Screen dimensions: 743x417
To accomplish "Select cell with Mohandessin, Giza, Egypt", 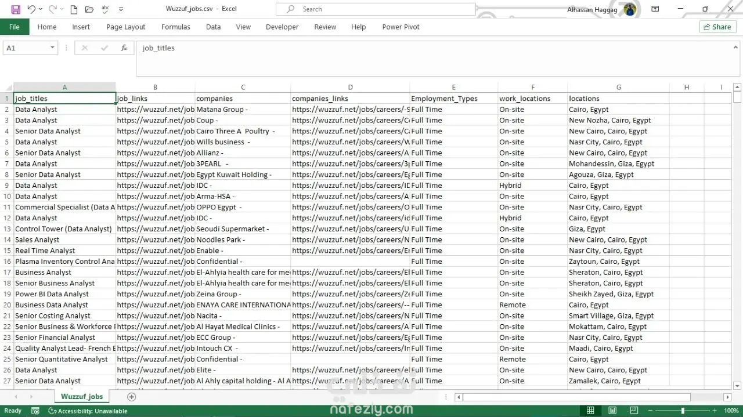I will coord(618,164).
